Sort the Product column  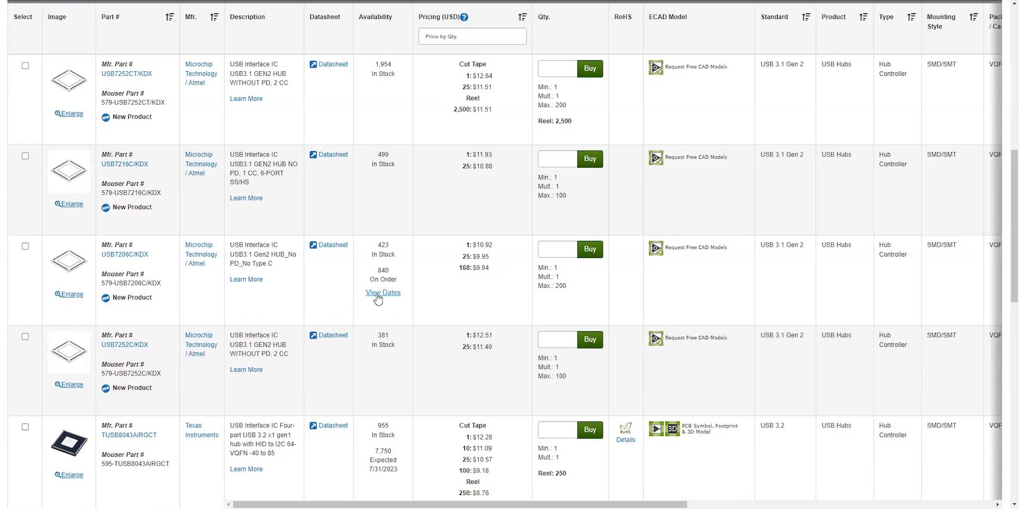[x=863, y=17]
